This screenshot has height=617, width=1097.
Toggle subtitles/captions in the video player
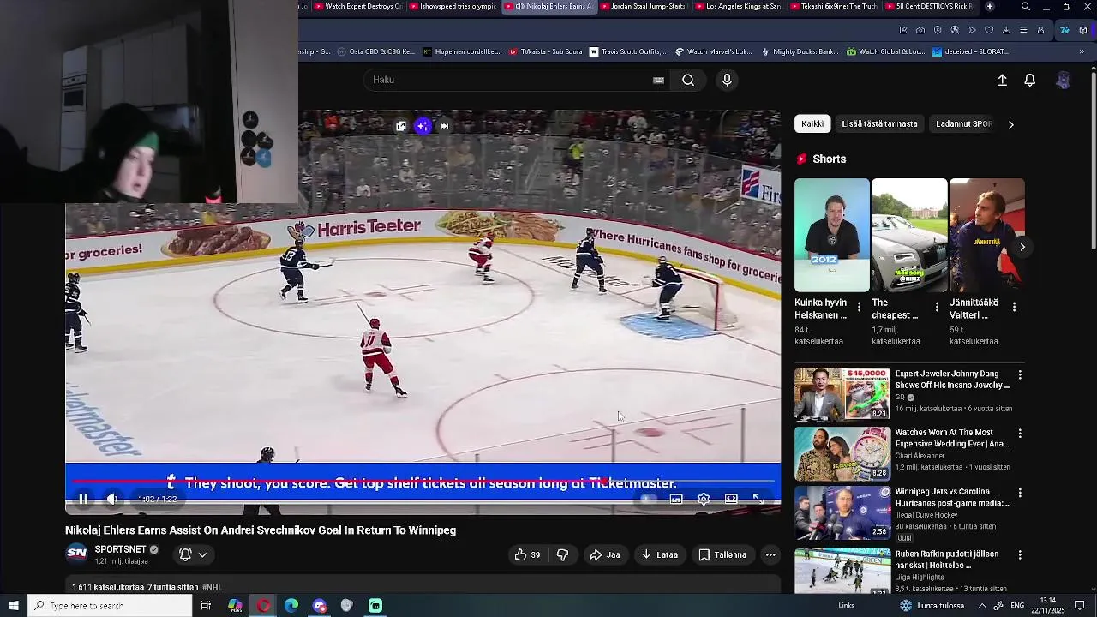[676, 499]
